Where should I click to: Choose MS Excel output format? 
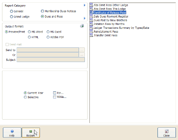click(x=48, y=32)
